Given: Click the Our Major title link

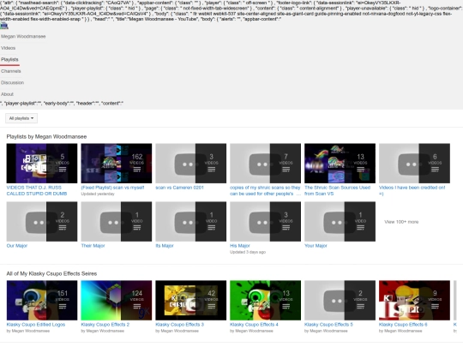Looking at the screenshot, I should [17, 246].
